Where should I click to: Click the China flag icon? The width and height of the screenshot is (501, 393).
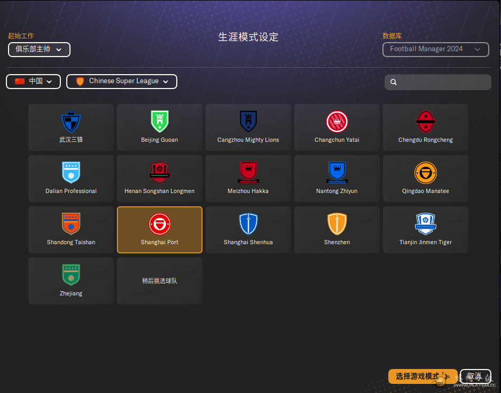(x=20, y=82)
